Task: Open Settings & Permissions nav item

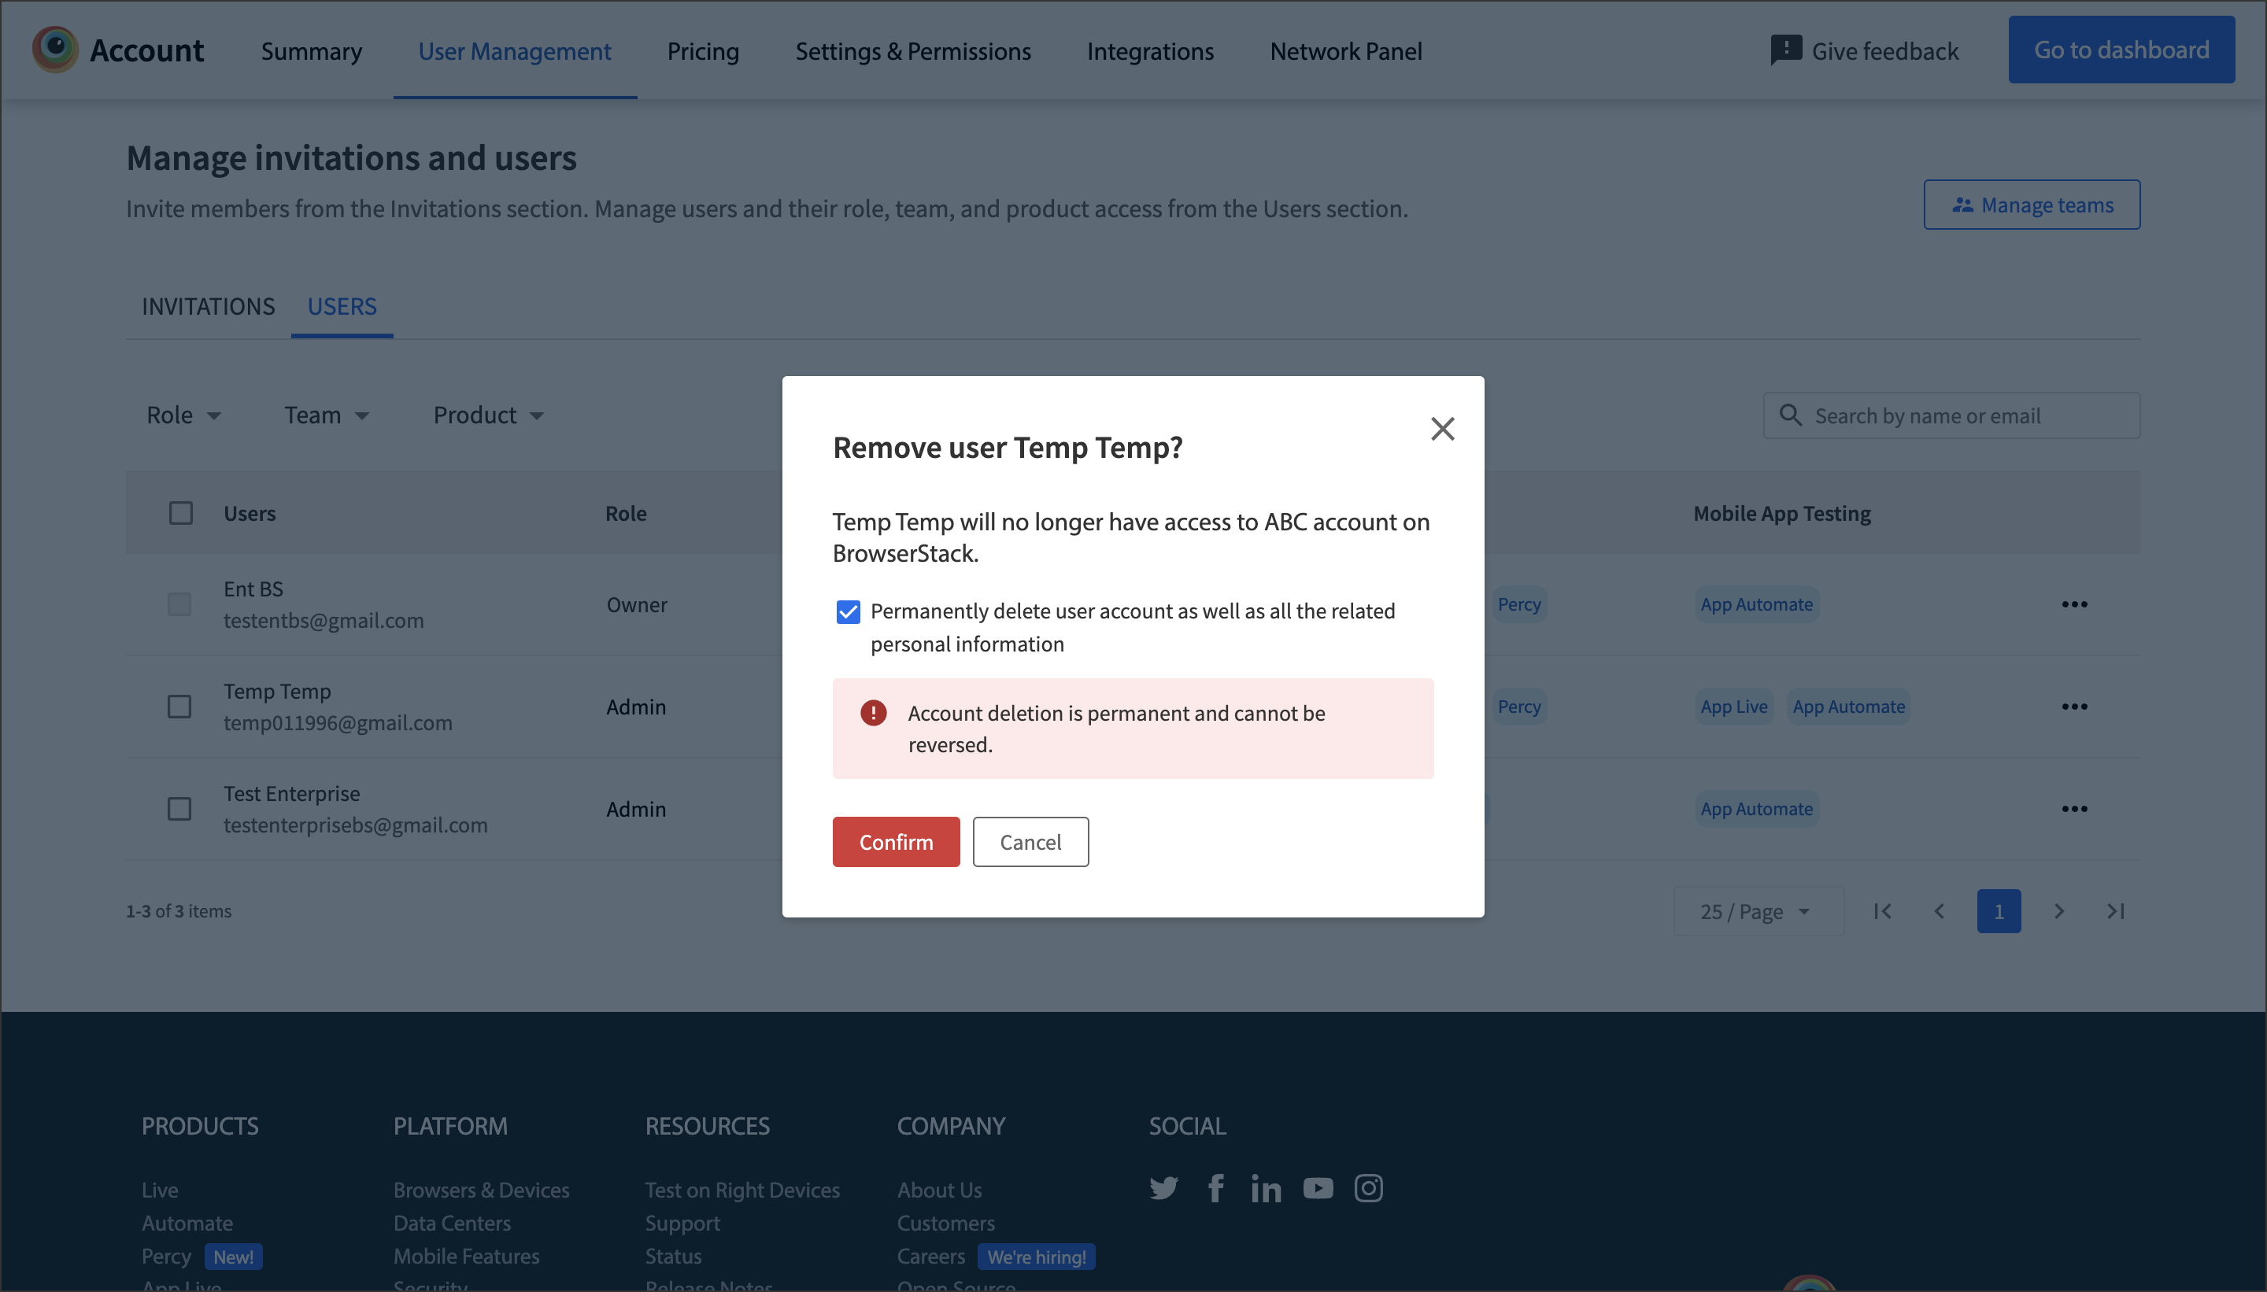Action: [x=912, y=51]
